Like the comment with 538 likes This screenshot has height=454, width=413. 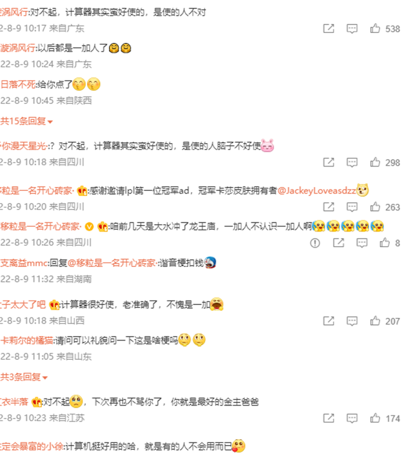(x=375, y=28)
